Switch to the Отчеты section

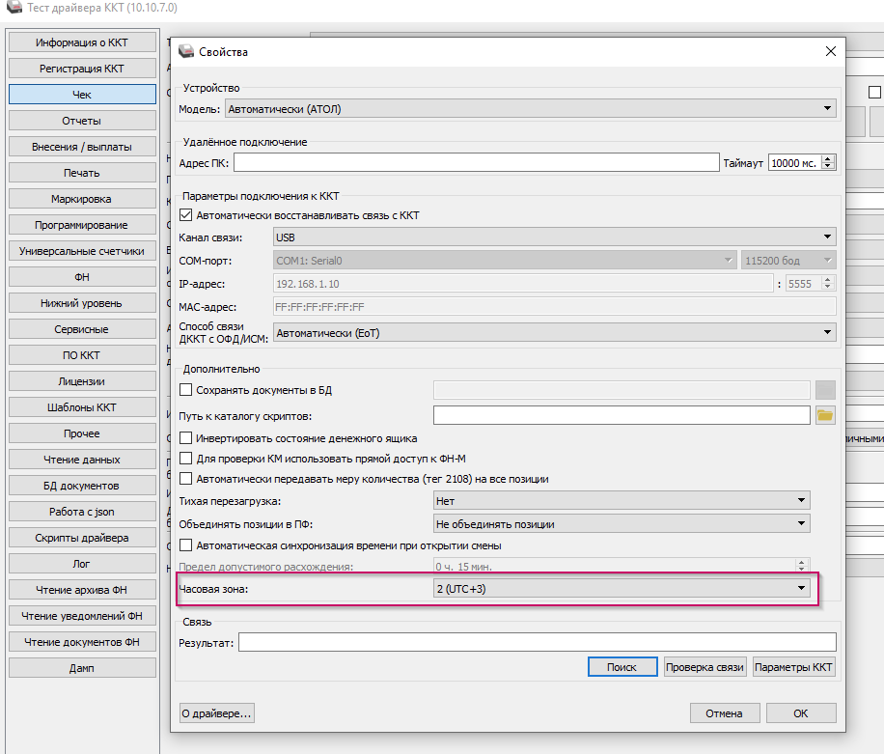(82, 121)
